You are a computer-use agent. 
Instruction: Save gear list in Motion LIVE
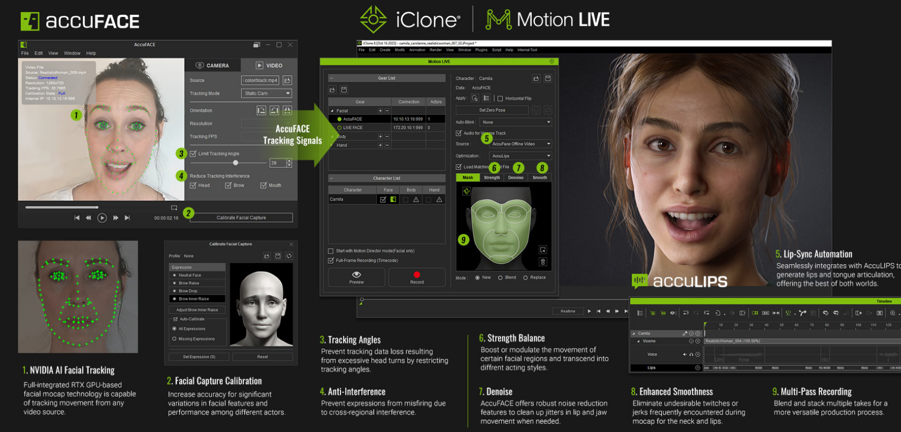click(x=344, y=89)
